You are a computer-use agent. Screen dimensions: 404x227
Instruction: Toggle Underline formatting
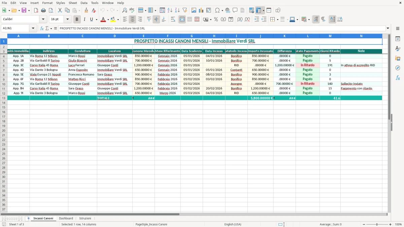click(x=91, y=20)
